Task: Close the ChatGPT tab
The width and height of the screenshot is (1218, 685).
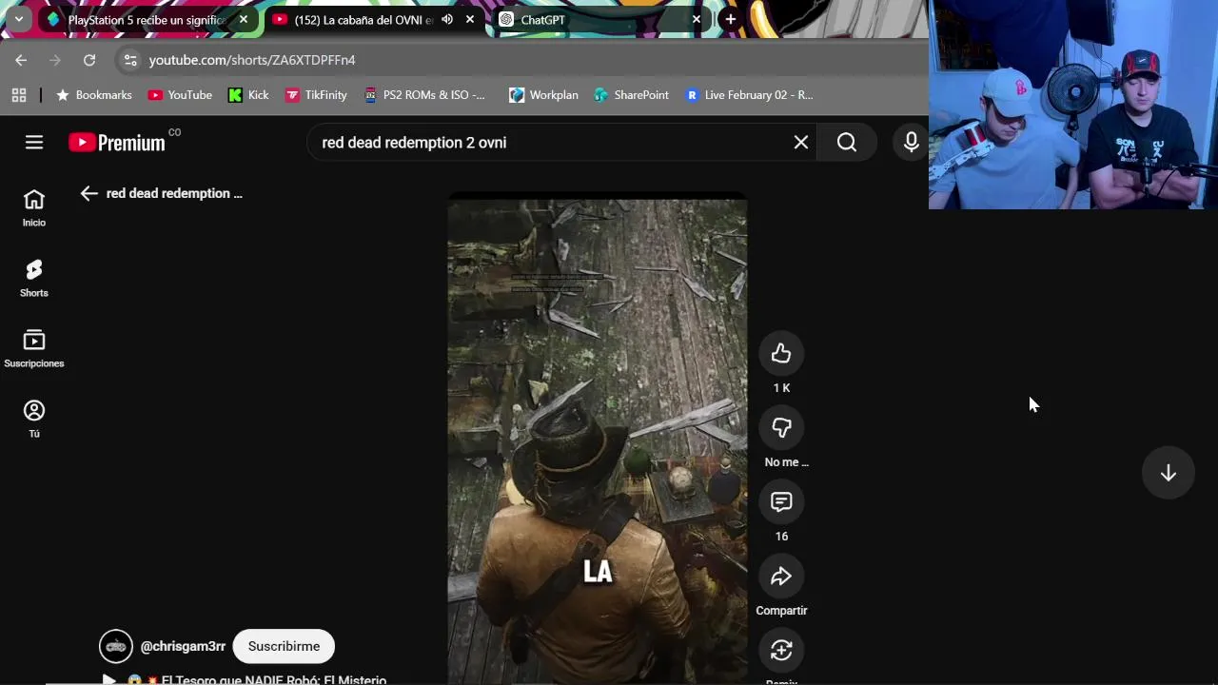Action: [x=697, y=19]
